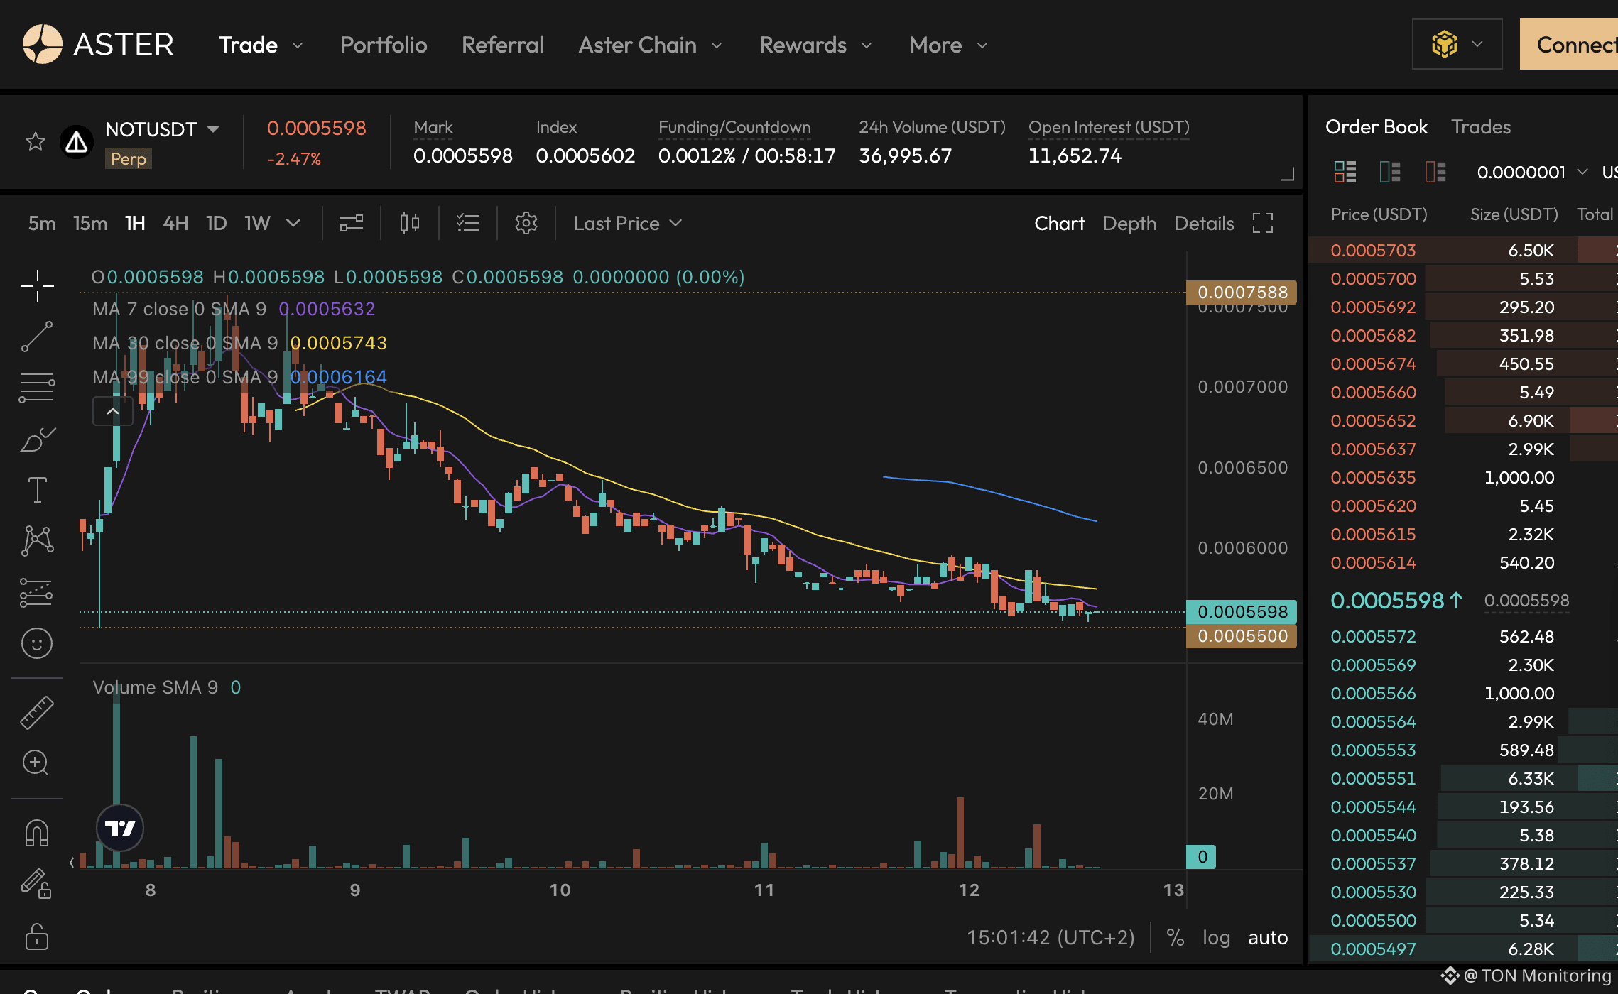Toggle percentage scale on chart
The image size is (1618, 994).
coord(1176,937)
